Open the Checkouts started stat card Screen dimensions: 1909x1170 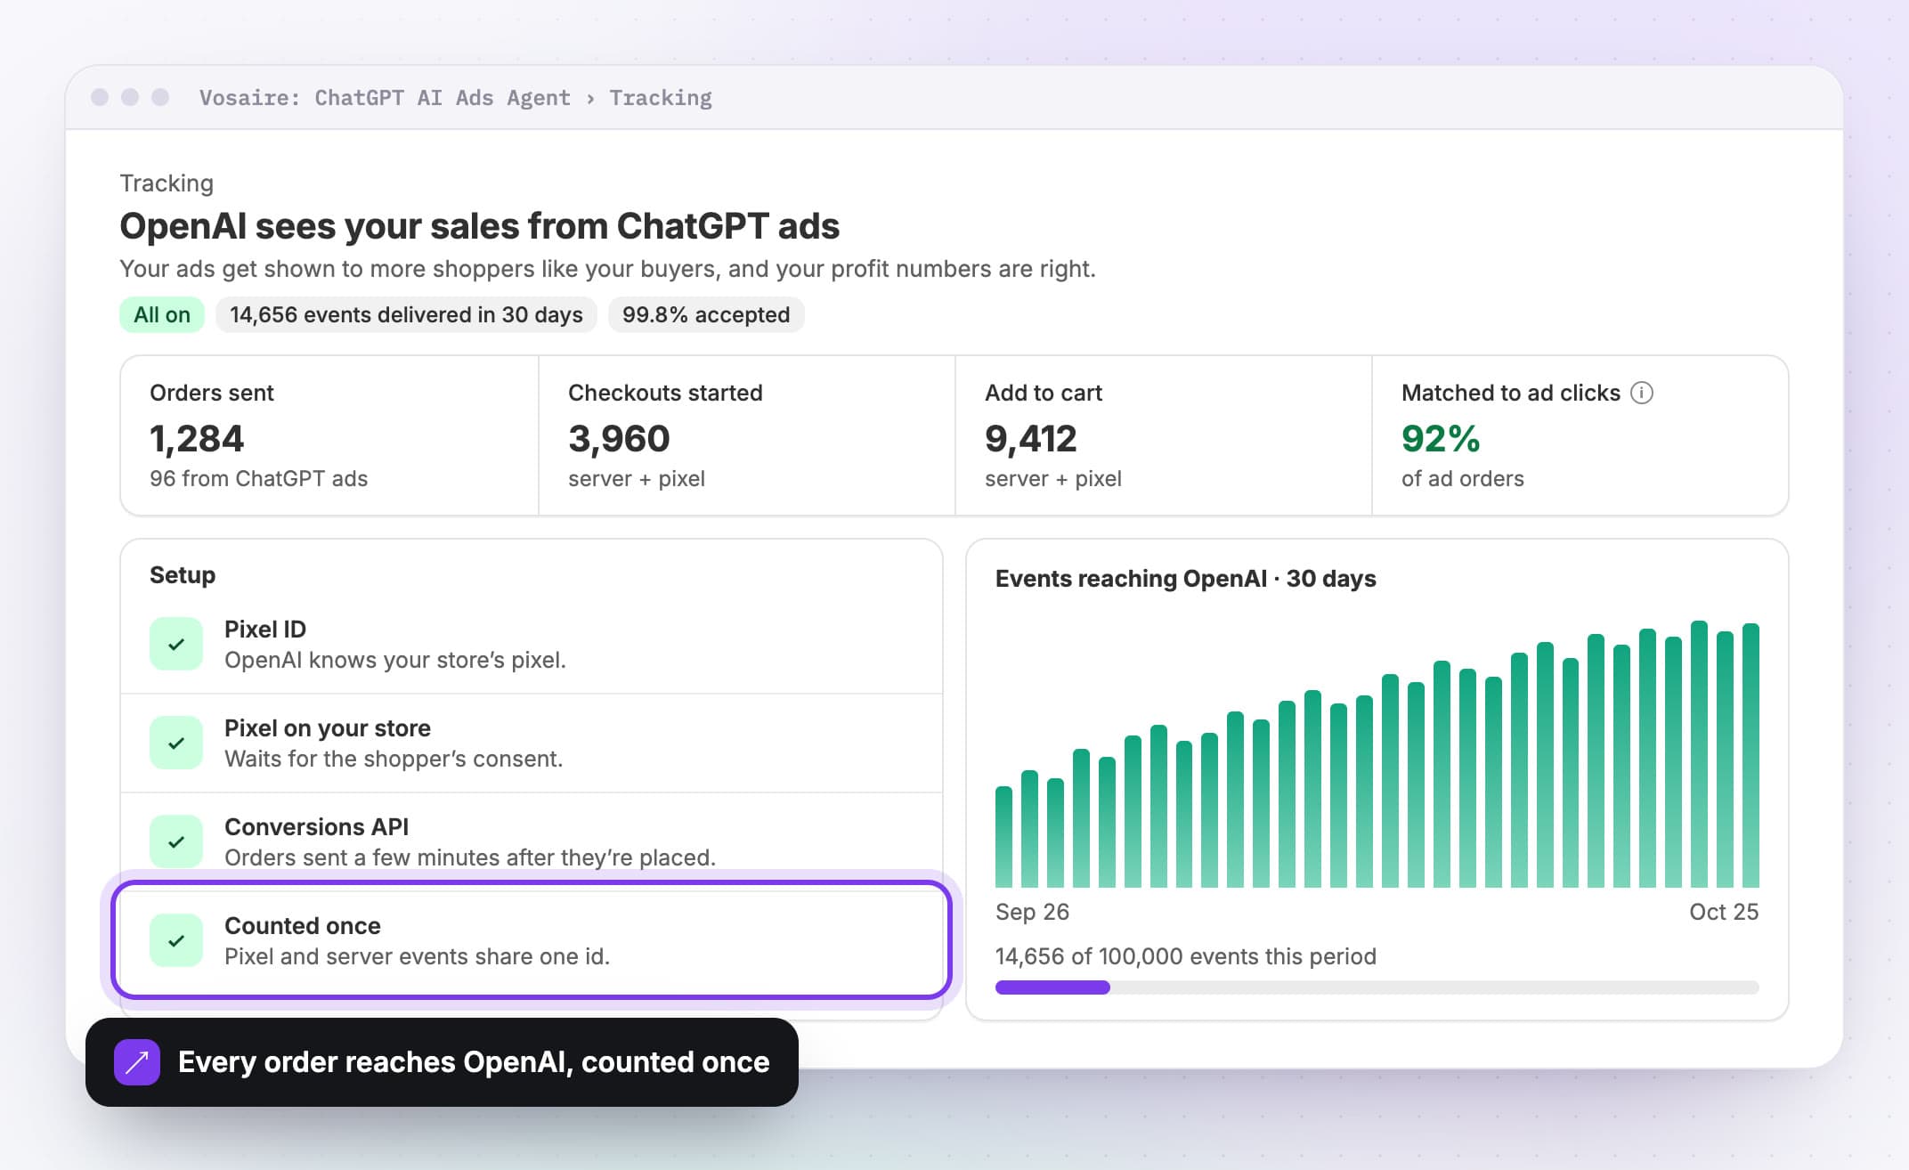(747, 435)
